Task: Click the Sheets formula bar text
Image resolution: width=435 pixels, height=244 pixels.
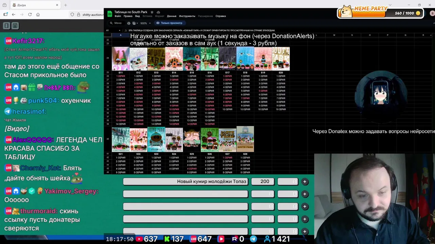Action: point(202,30)
